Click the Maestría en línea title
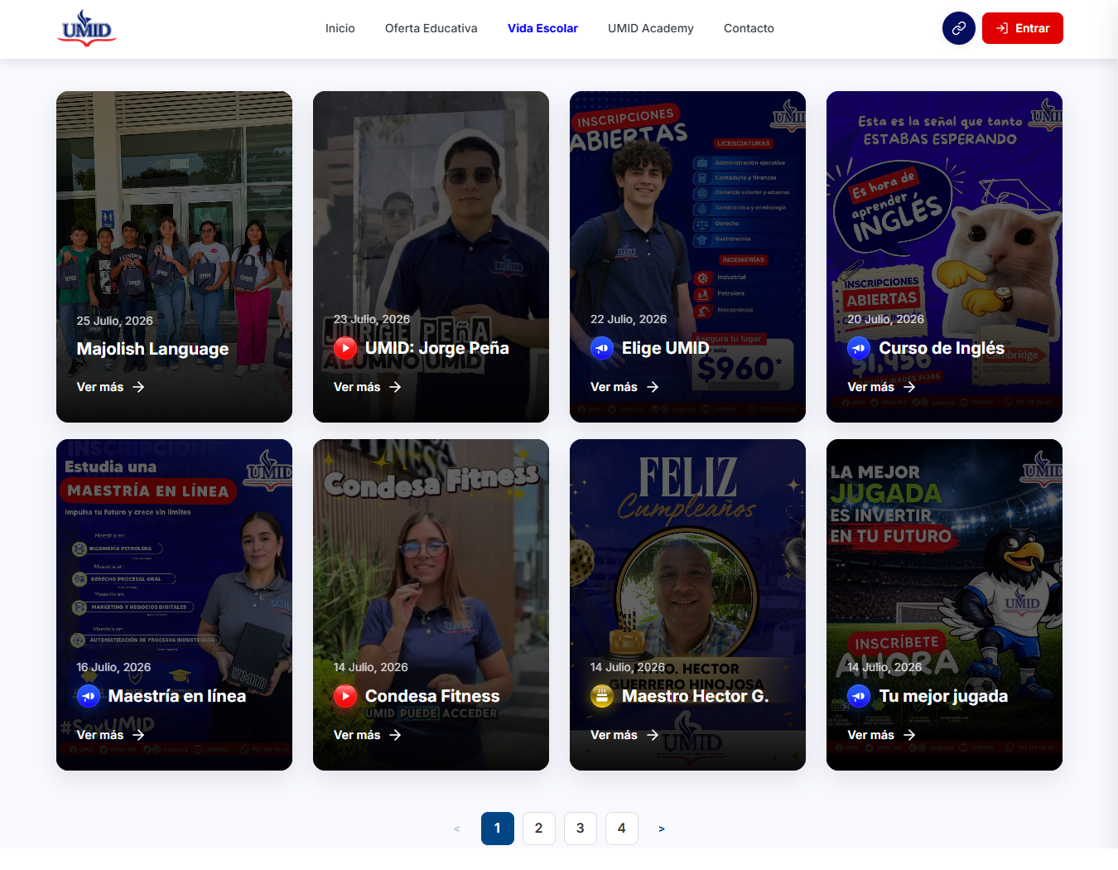 pyautogui.click(x=177, y=696)
